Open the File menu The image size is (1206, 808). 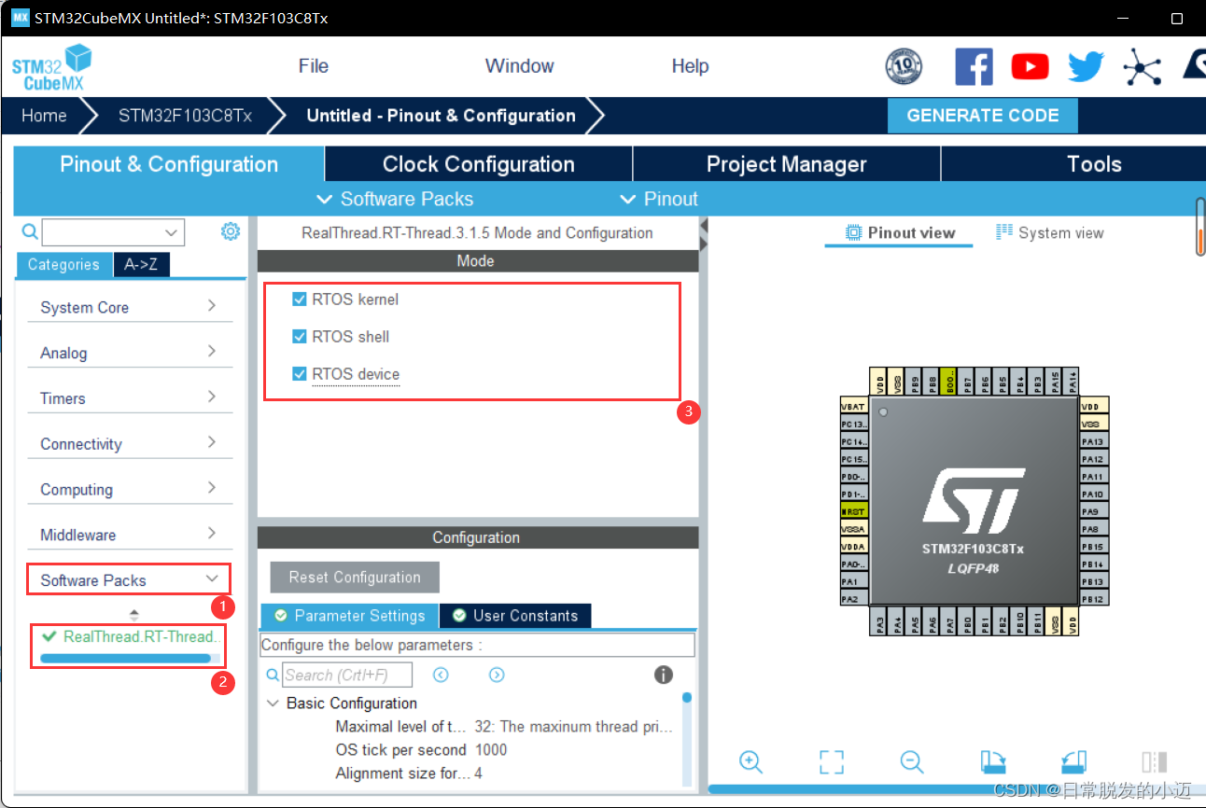tap(314, 66)
